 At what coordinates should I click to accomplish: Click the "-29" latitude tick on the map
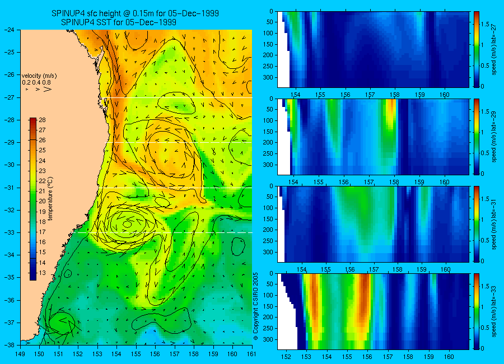pos(10,142)
